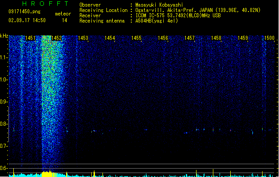This screenshot has height=177, width=279.
Task: Click the 1455 time marker
Action: (136, 38)
